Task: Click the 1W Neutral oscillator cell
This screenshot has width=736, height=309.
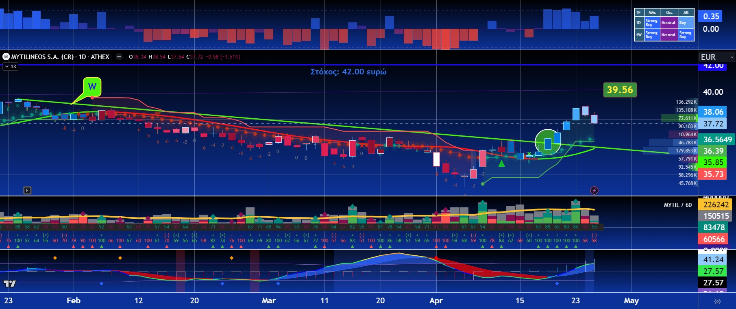Action: pyautogui.click(x=668, y=35)
